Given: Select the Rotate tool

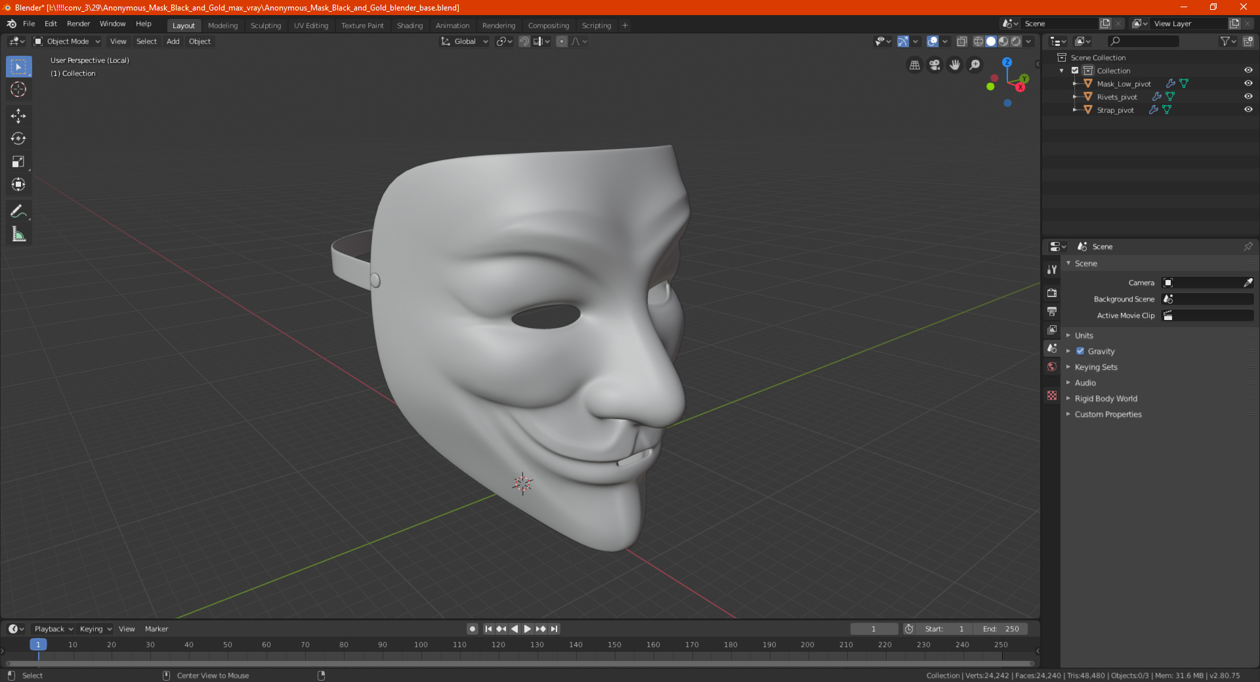Looking at the screenshot, I should [x=18, y=138].
